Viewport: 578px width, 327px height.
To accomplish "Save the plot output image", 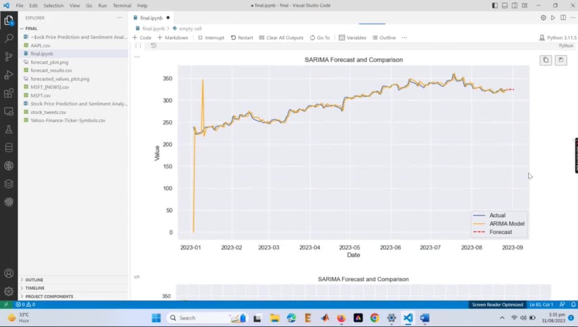I will coord(561,60).
